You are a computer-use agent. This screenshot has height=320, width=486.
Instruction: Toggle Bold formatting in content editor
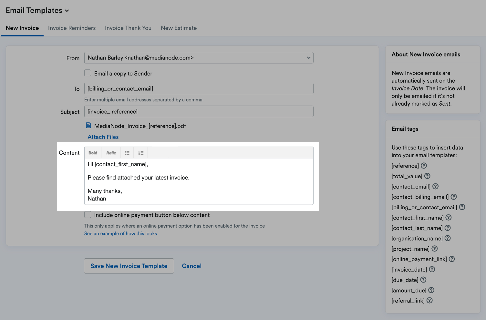point(93,153)
